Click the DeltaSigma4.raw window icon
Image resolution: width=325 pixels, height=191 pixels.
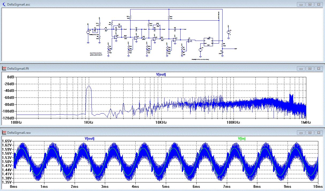point(4,132)
